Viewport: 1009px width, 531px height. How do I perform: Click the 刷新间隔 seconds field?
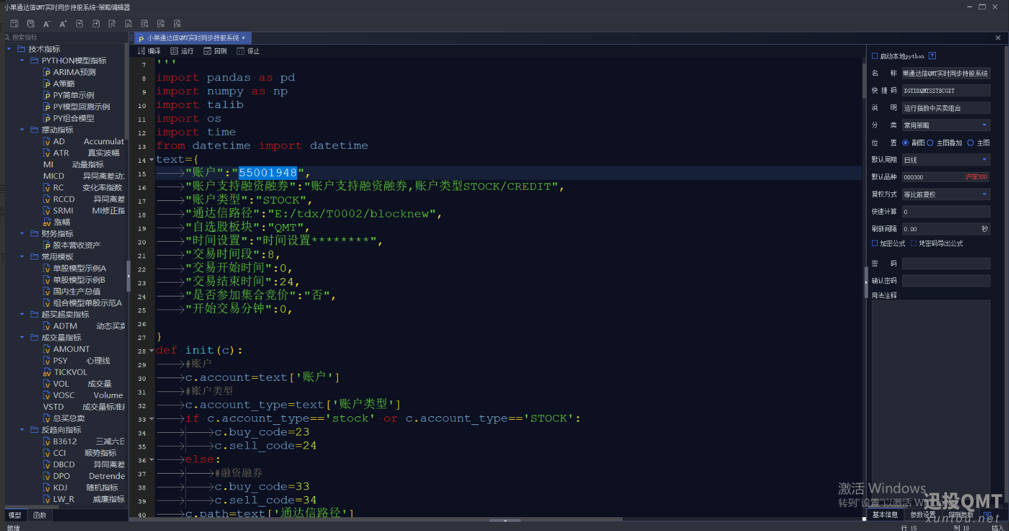[x=946, y=229]
